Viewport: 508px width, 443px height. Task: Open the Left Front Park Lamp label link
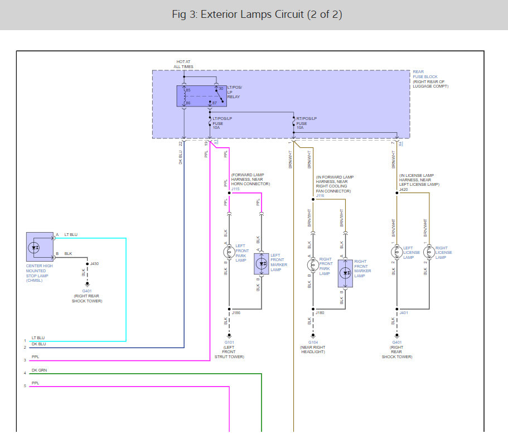242,253
